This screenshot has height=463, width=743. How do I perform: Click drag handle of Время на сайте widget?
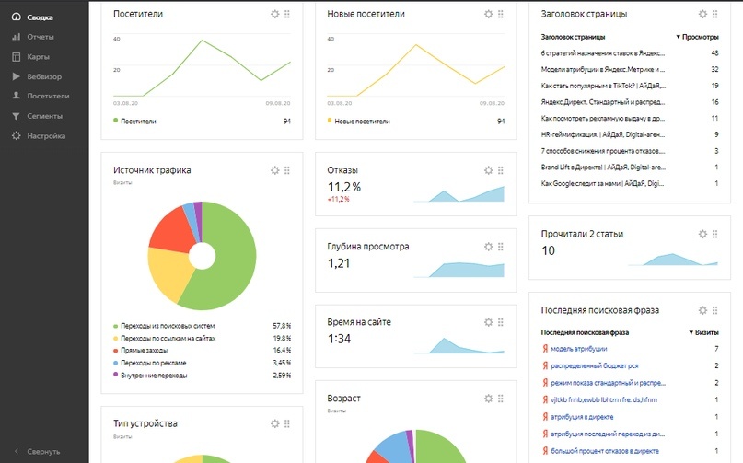[501, 322]
